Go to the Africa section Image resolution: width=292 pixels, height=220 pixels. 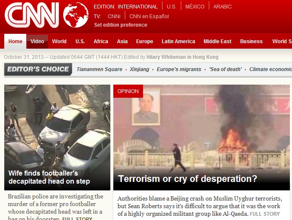pyautogui.click(x=101, y=41)
